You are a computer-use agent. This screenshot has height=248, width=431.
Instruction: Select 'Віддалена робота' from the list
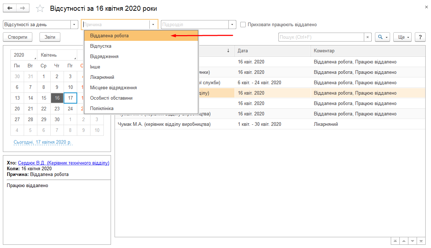(109, 36)
